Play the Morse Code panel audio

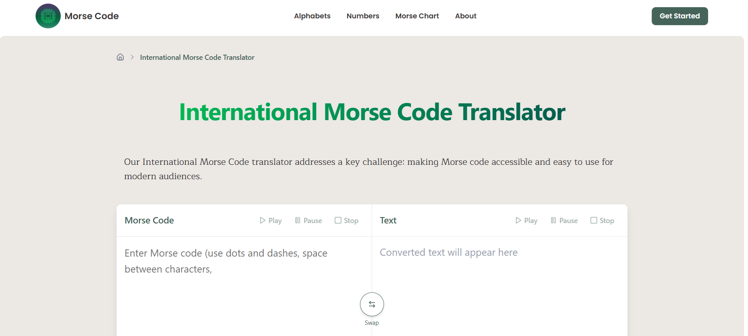271,221
